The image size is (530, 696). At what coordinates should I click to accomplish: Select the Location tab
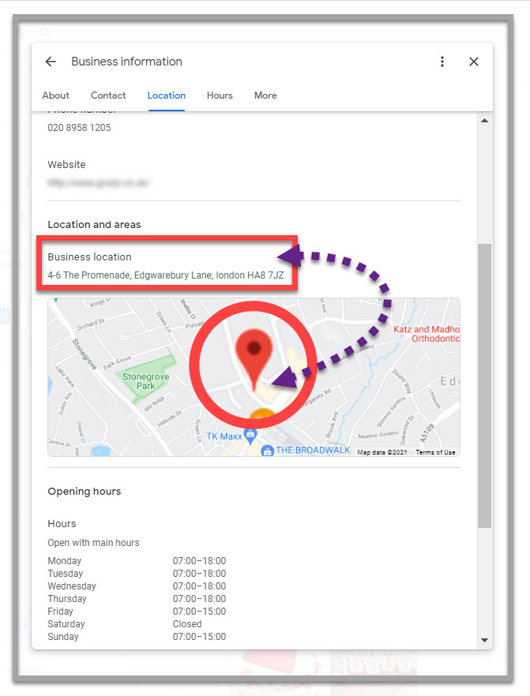(166, 95)
